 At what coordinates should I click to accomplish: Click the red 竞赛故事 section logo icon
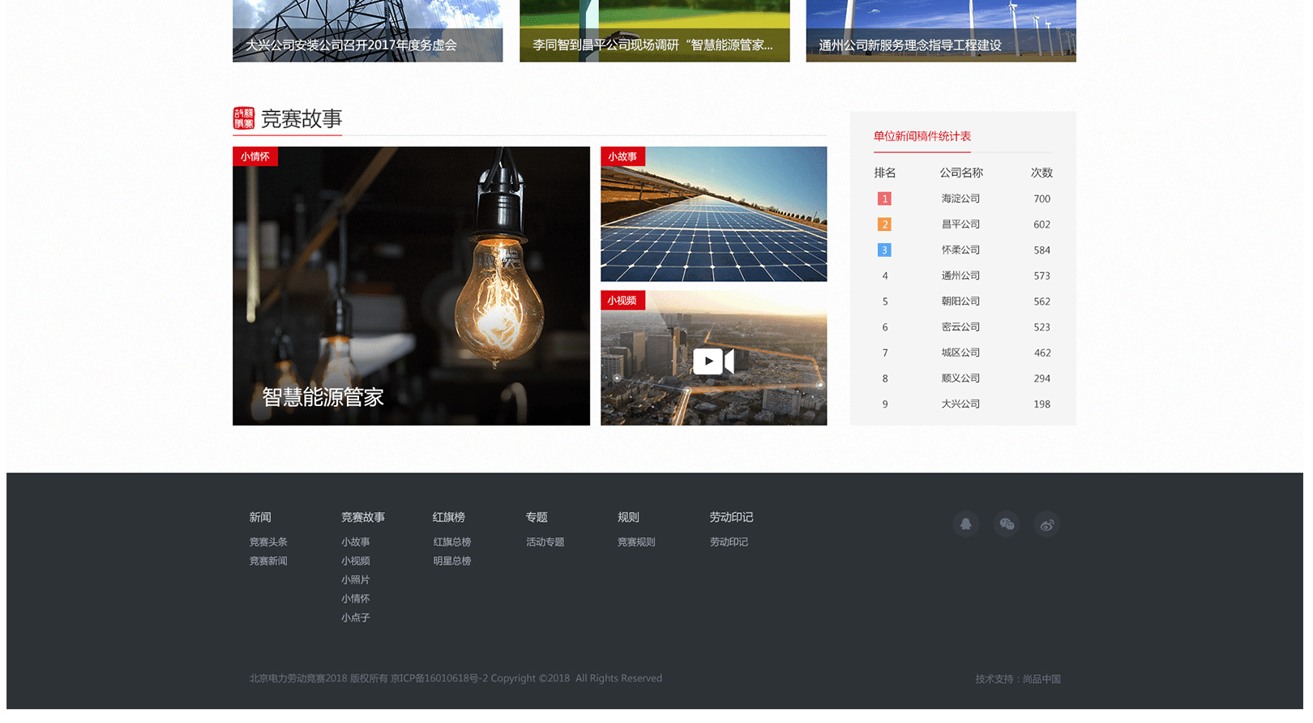click(x=243, y=118)
